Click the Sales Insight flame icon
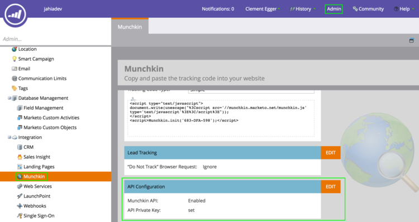 (x=20, y=157)
